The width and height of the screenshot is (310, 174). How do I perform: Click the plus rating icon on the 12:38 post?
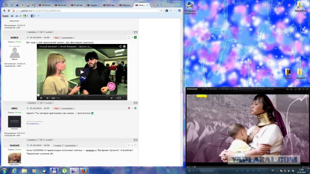tap(136, 145)
